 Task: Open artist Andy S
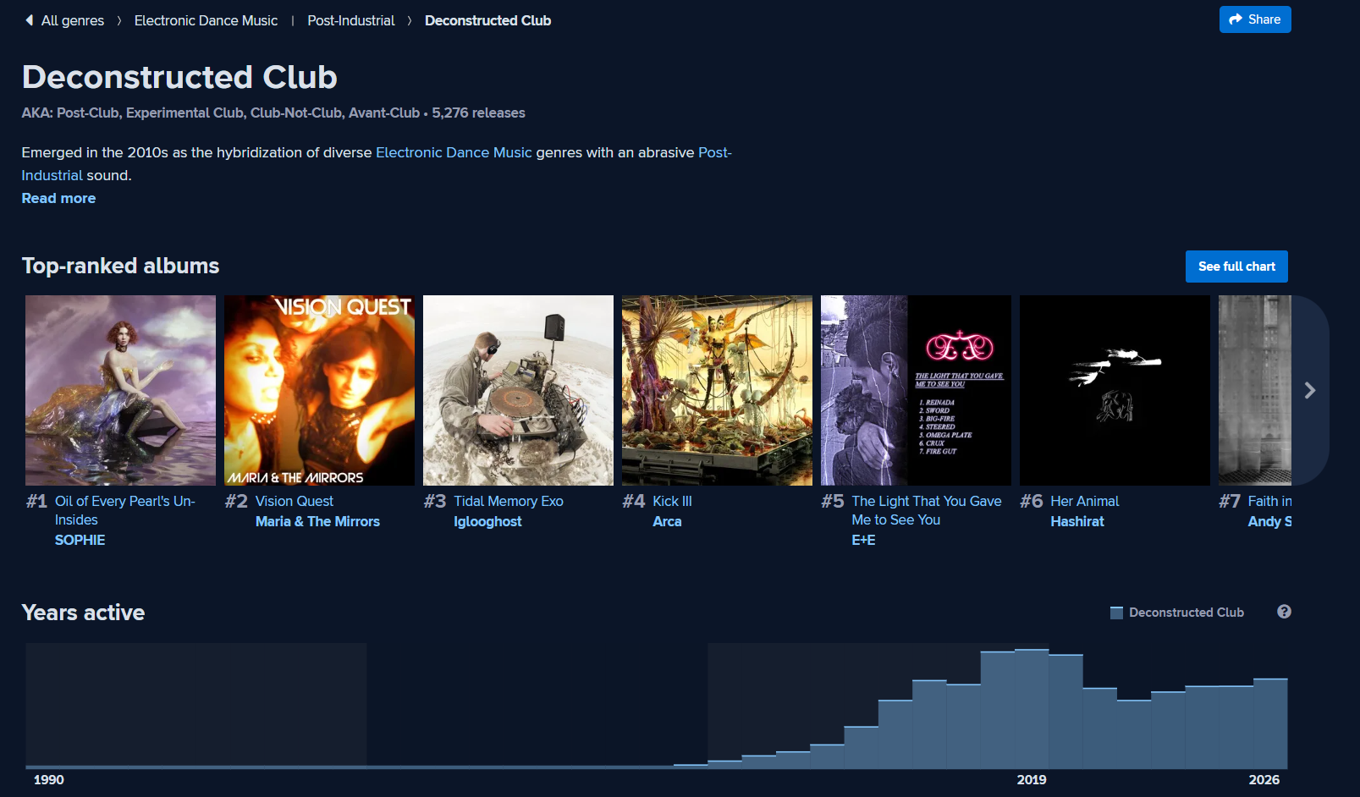(1269, 521)
